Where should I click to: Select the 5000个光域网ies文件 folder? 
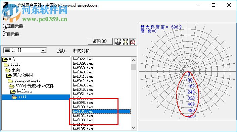[x=31, y=86]
